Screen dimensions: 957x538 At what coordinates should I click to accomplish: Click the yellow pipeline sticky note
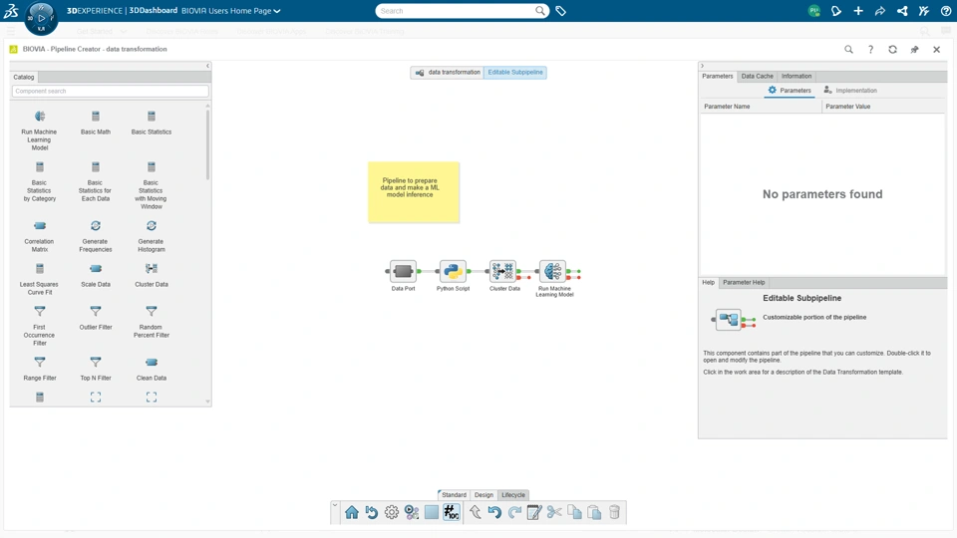413,191
